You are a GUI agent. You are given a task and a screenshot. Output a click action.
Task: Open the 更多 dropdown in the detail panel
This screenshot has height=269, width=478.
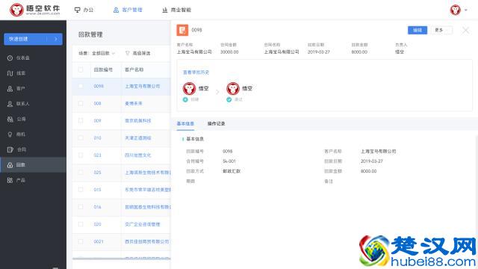coord(441,30)
